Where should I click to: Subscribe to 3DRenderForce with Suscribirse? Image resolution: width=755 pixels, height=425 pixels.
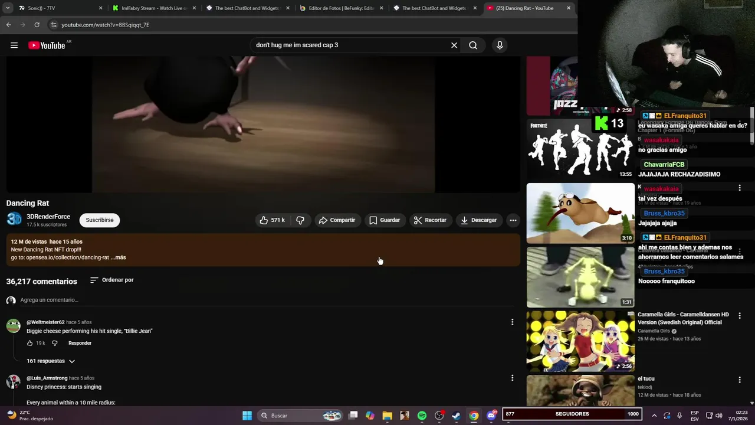[100, 220]
